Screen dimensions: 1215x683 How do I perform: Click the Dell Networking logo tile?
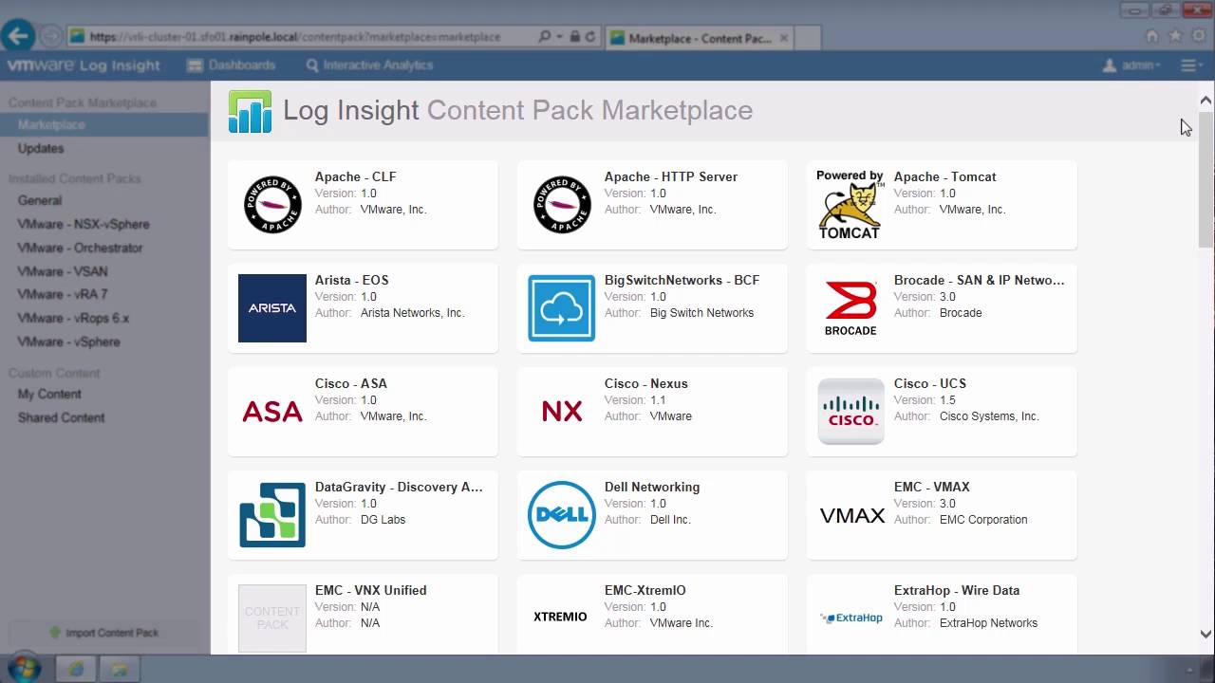pos(561,515)
